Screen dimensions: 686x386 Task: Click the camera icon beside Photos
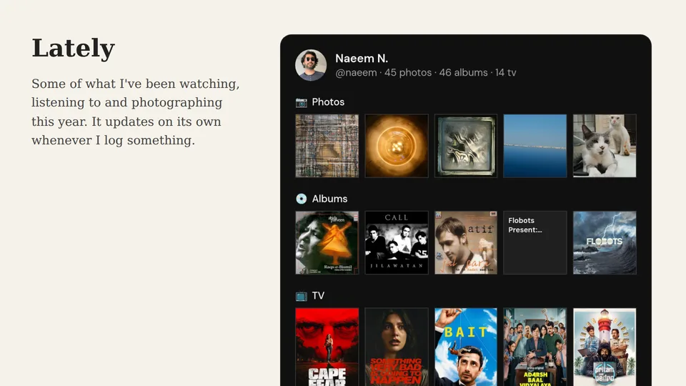coord(301,102)
